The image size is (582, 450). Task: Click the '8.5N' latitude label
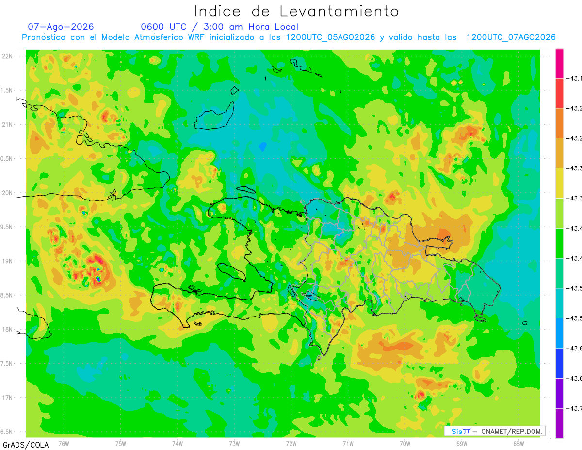pyautogui.click(x=7, y=295)
